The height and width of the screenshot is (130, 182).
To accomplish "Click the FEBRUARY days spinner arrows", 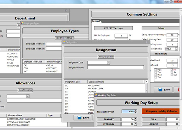I will coord(136,124).
